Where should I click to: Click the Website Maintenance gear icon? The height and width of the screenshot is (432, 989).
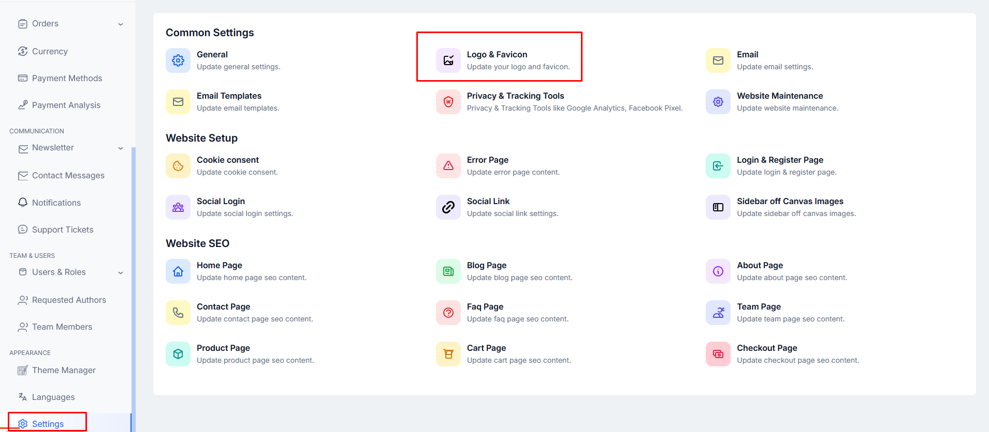coord(718,102)
